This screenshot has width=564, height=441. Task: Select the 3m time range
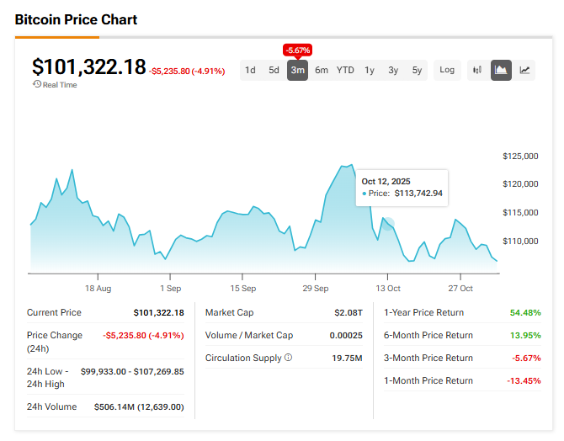pos(297,70)
